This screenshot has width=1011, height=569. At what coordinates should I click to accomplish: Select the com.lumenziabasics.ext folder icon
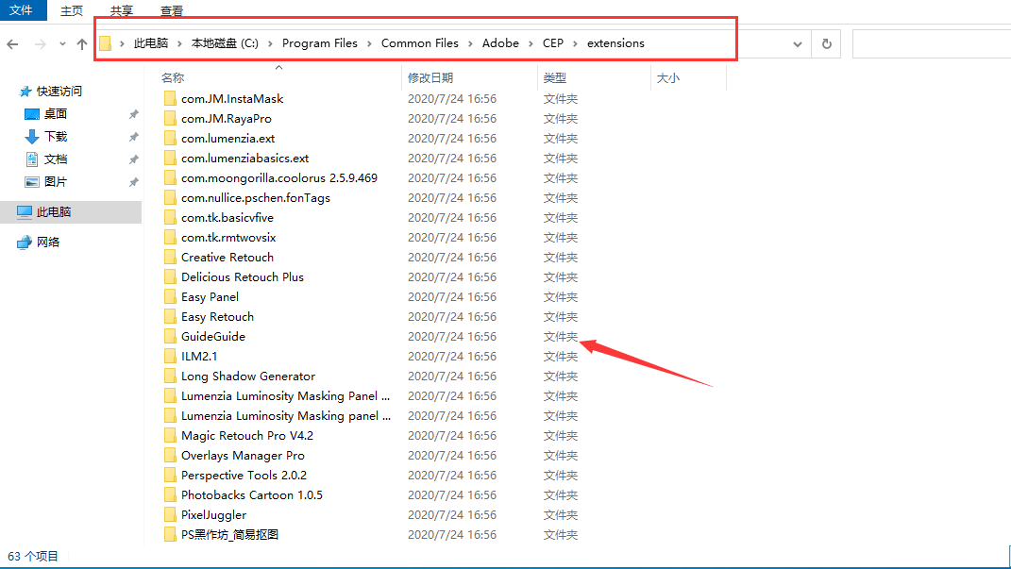tap(170, 159)
